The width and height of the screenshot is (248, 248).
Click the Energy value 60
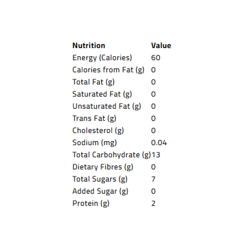point(156,58)
